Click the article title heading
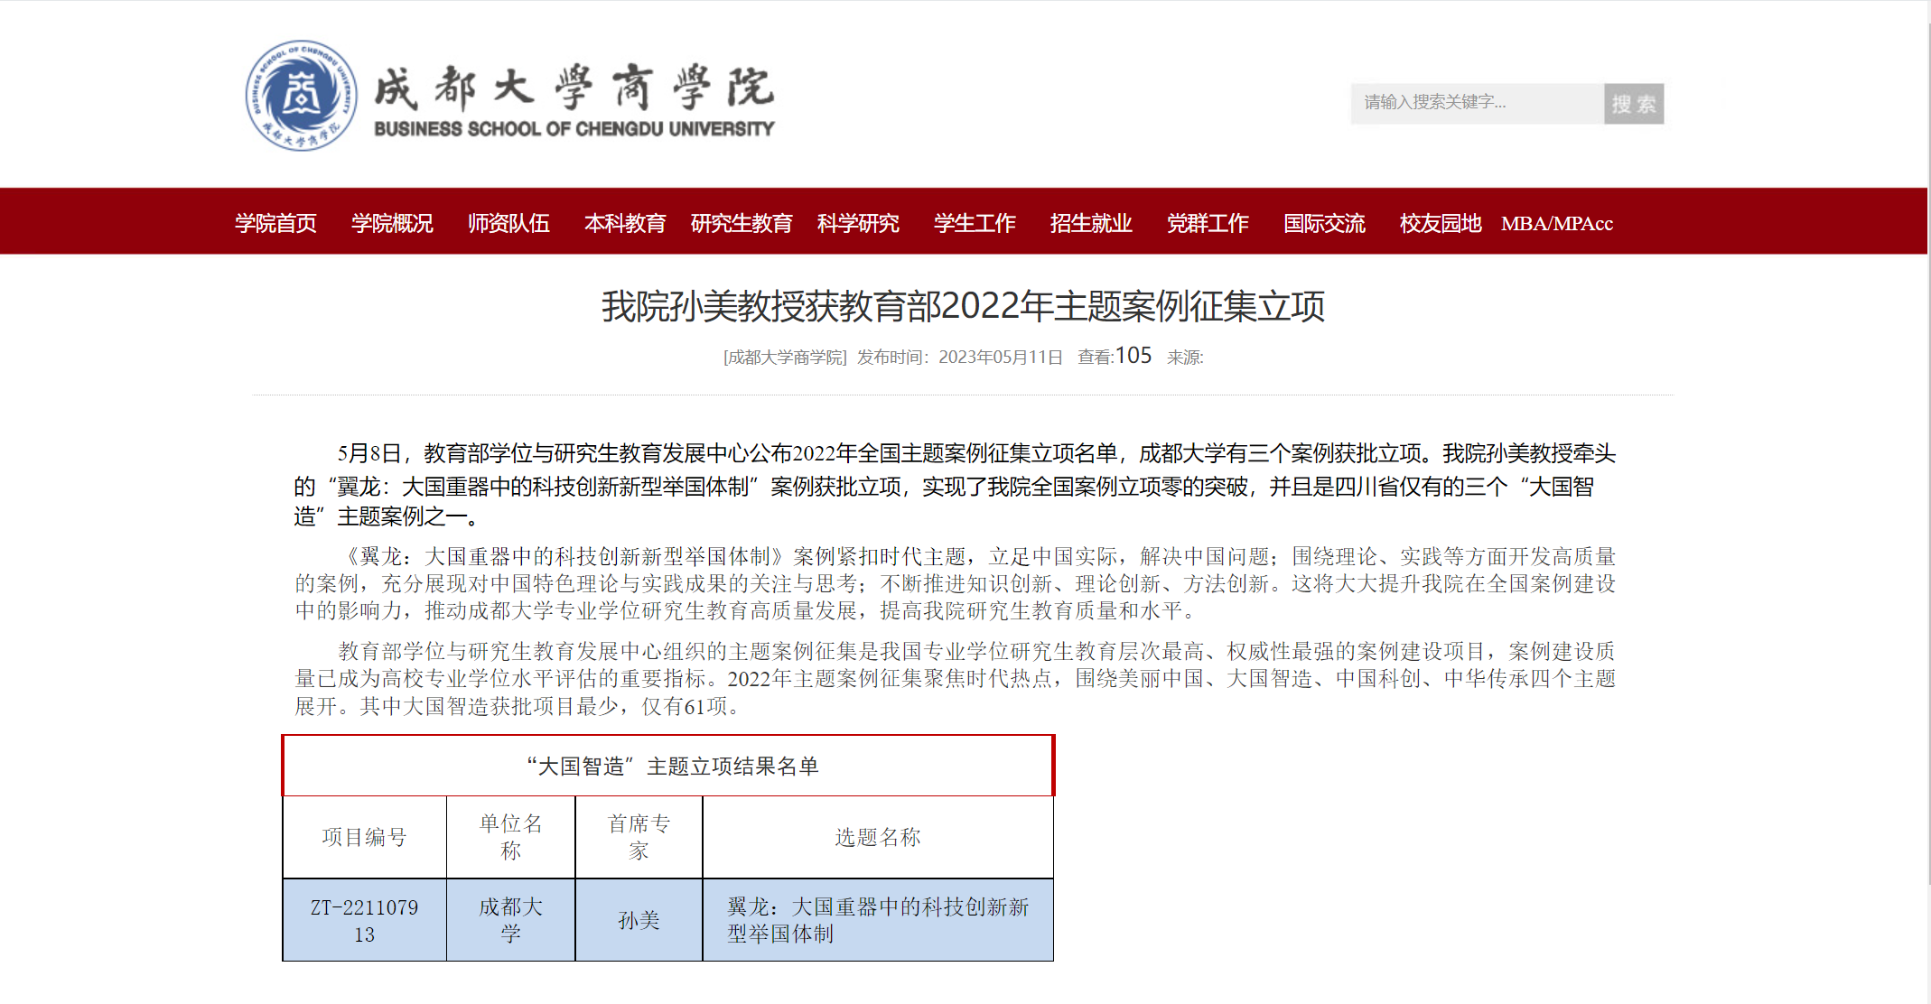 [x=964, y=307]
